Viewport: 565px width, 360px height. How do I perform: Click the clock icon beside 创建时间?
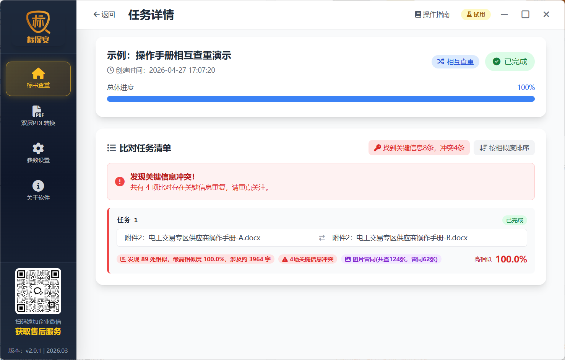[110, 70]
